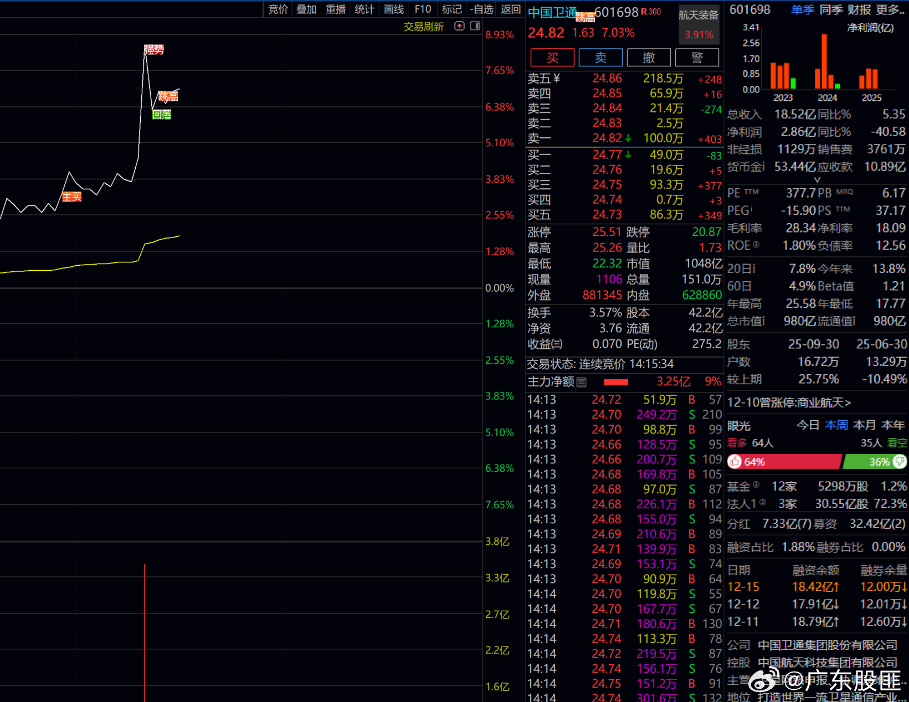
Task: Open the F10 company info page
Action: coord(423,9)
